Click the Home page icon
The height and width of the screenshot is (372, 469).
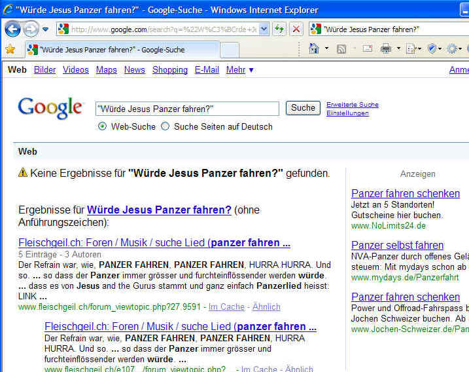click(x=314, y=48)
